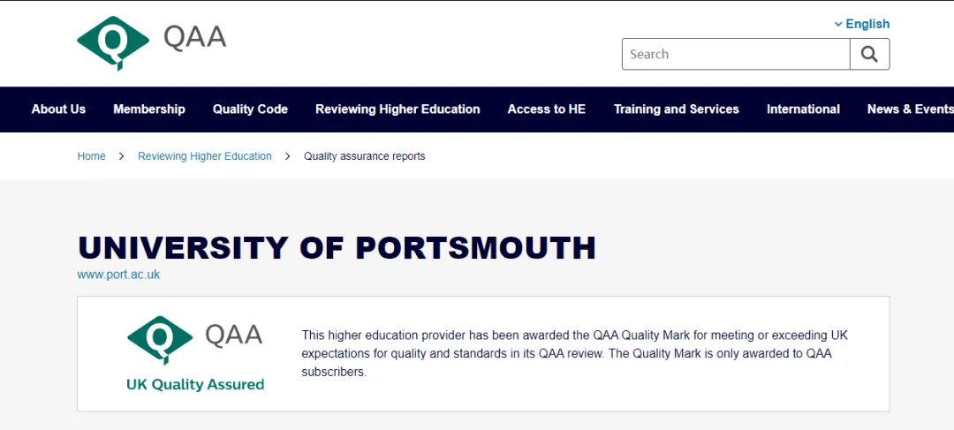Select the International menu item
Image resolution: width=954 pixels, height=430 pixels.
(803, 109)
